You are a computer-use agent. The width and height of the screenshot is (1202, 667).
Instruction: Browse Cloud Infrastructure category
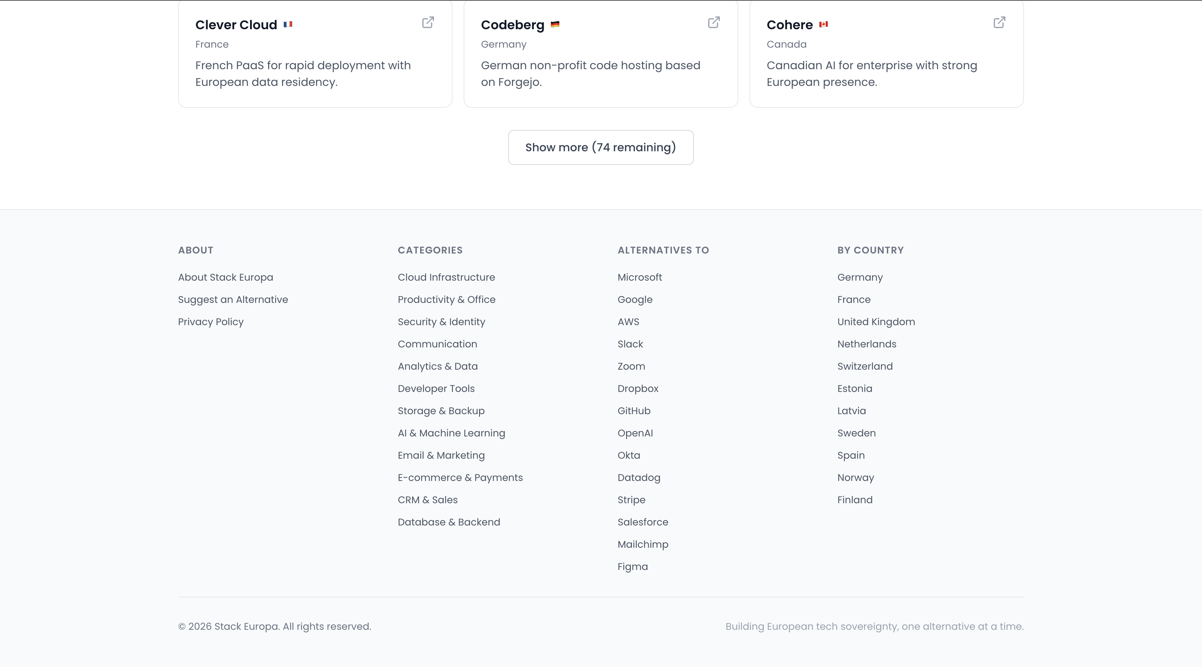click(x=446, y=277)
